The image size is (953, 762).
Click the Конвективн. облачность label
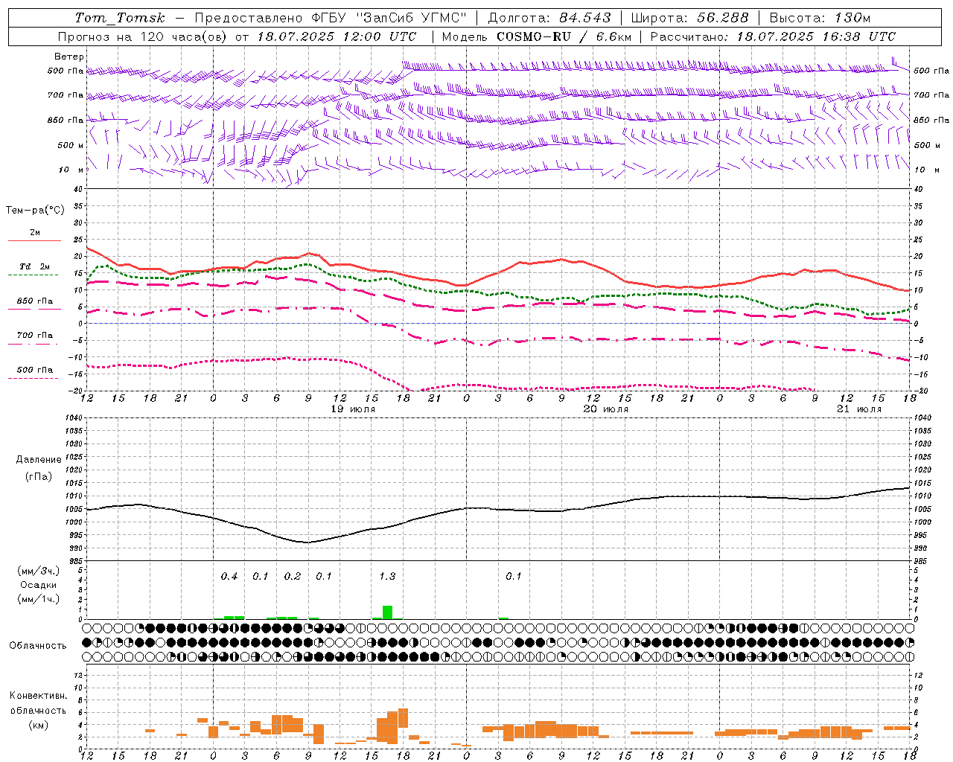click(x=38, y=703)
